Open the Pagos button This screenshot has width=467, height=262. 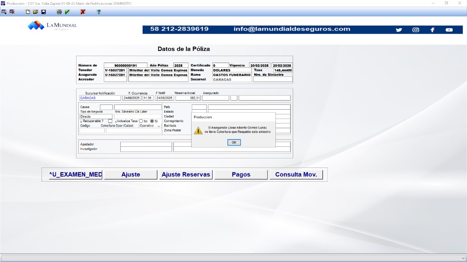point(241,175)
